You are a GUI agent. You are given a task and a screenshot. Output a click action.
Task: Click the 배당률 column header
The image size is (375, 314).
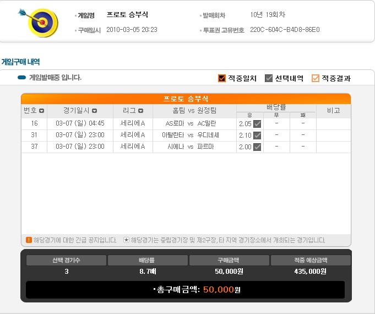[x=276, y=107]
